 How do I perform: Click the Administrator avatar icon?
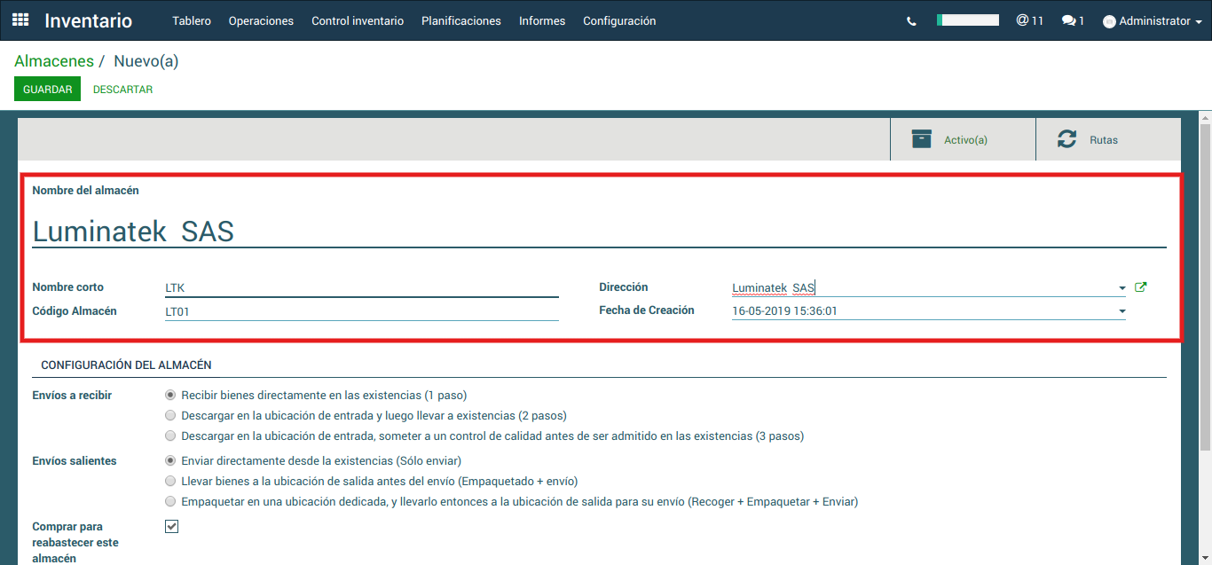[x=1109, y=21]
